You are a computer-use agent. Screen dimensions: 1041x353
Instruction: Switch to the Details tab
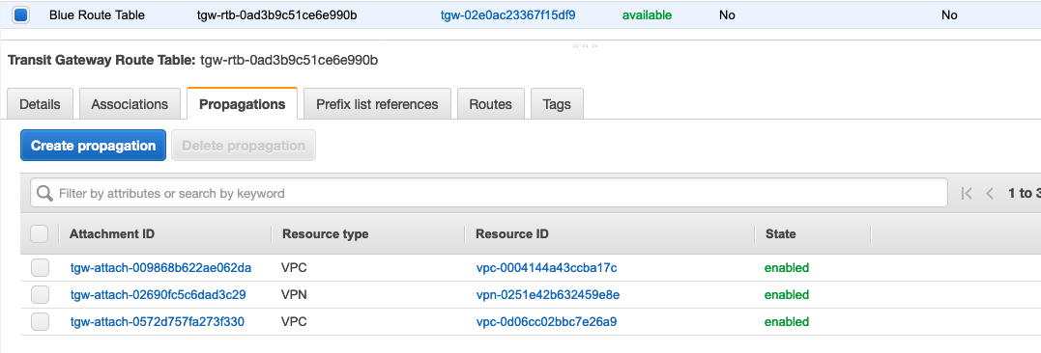point(40,104)
